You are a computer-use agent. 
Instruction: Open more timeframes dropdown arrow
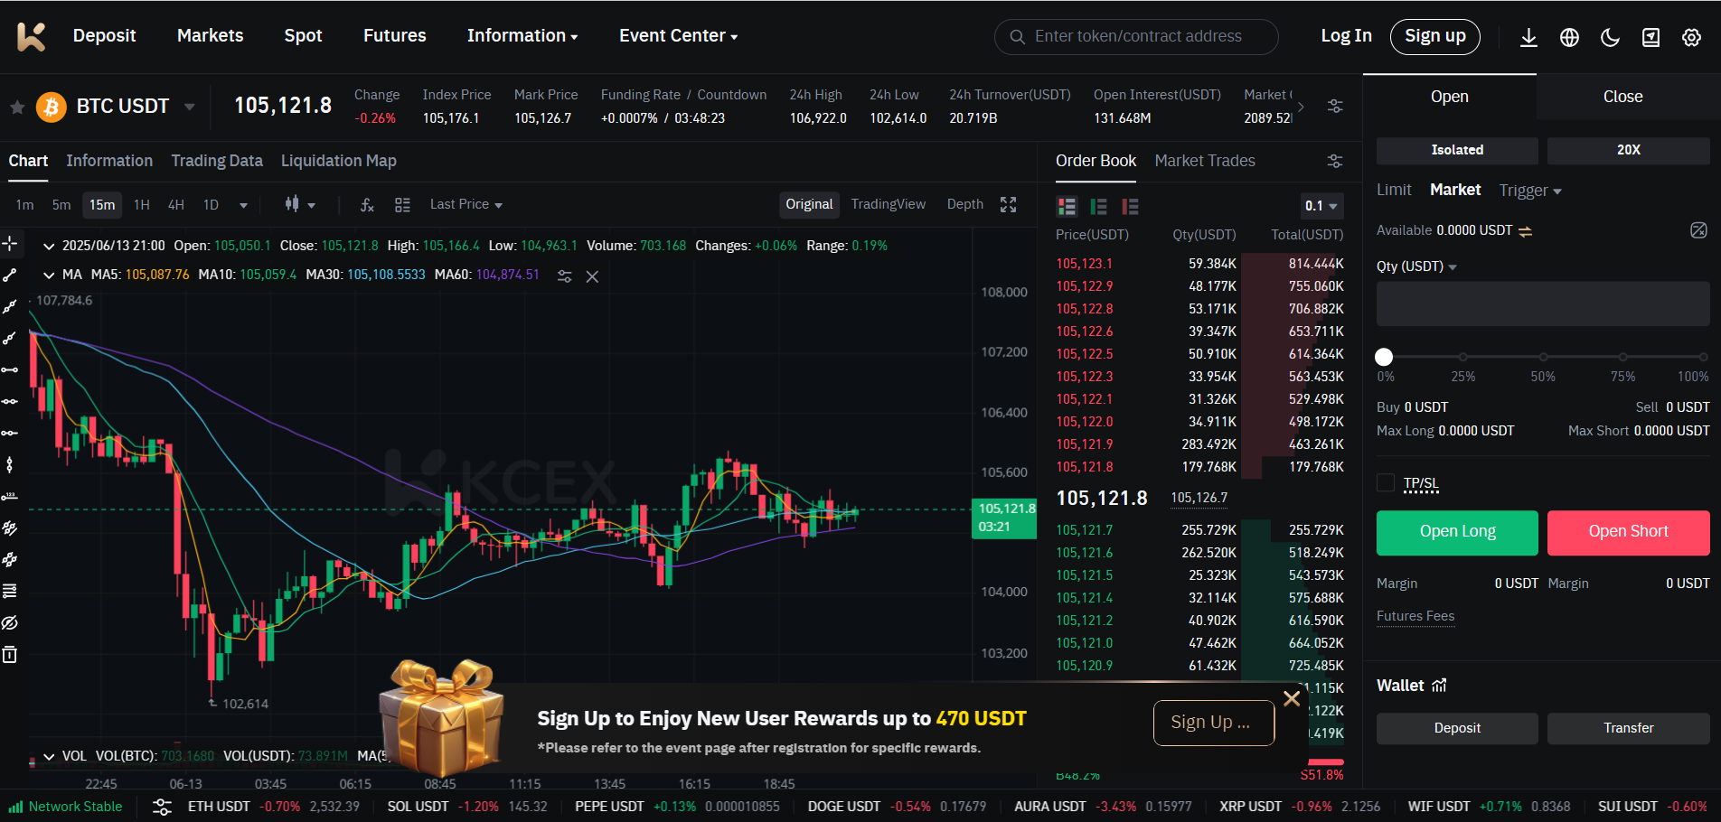[243, 206]
